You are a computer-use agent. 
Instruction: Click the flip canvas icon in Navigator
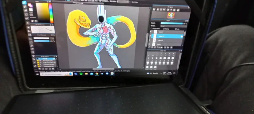pyautogui.click(x=178, y=10)
